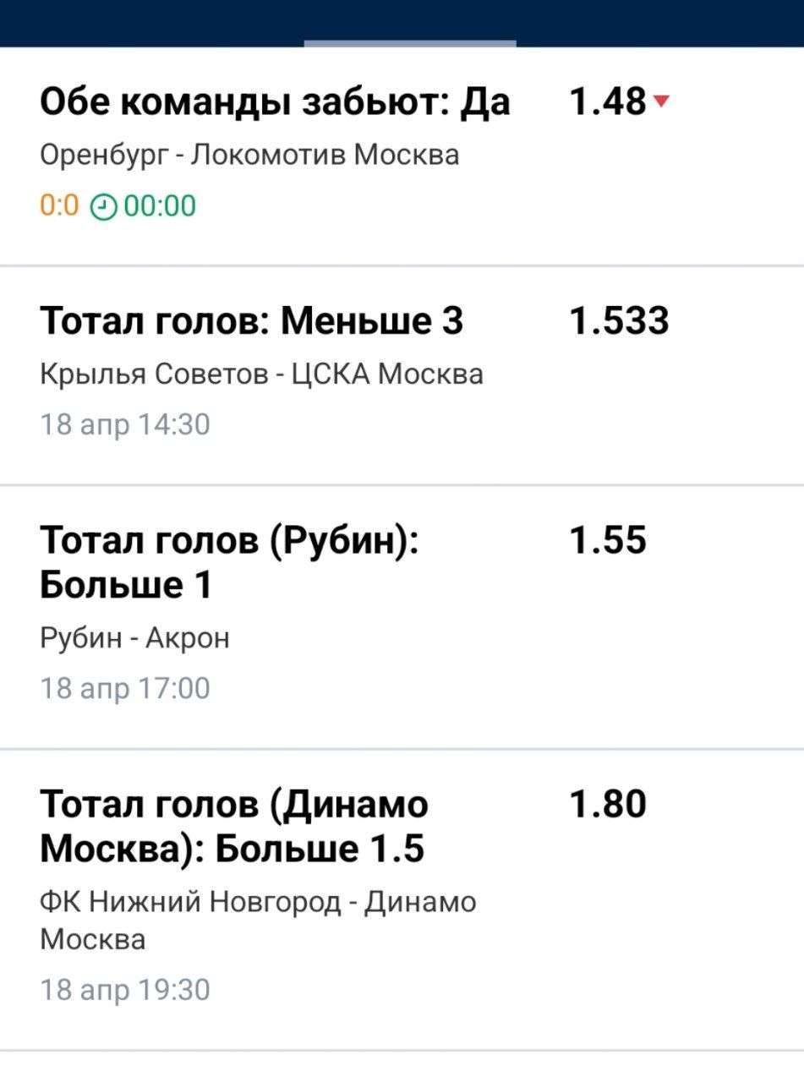Click the active tab indicator in header
The width and height of the screenshot is (804, 1082).
click(x=410, y=42)
